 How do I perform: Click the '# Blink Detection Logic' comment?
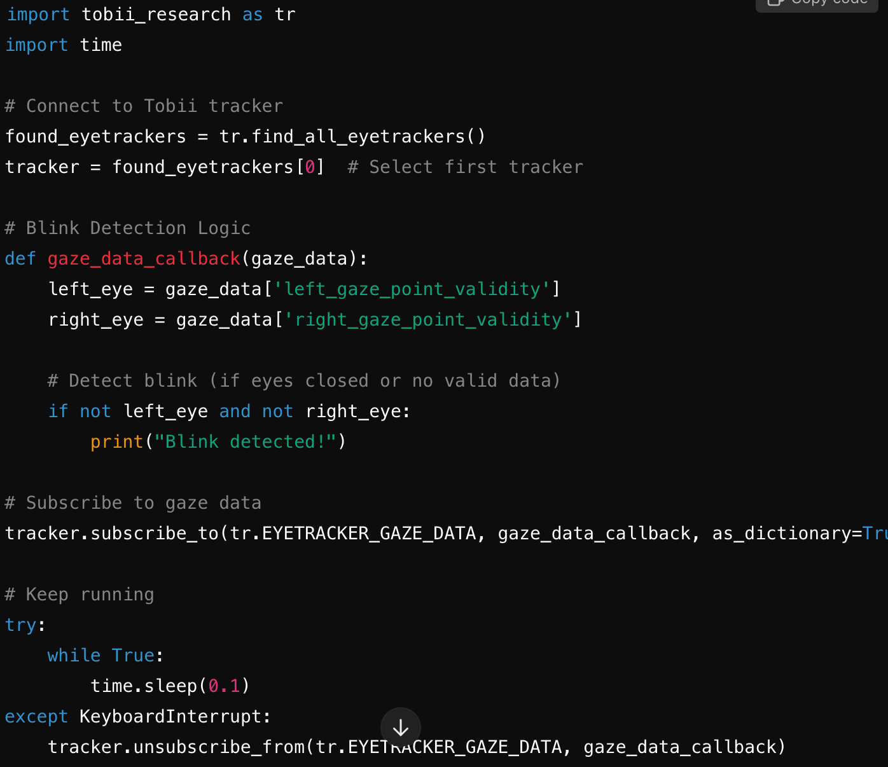128,228
